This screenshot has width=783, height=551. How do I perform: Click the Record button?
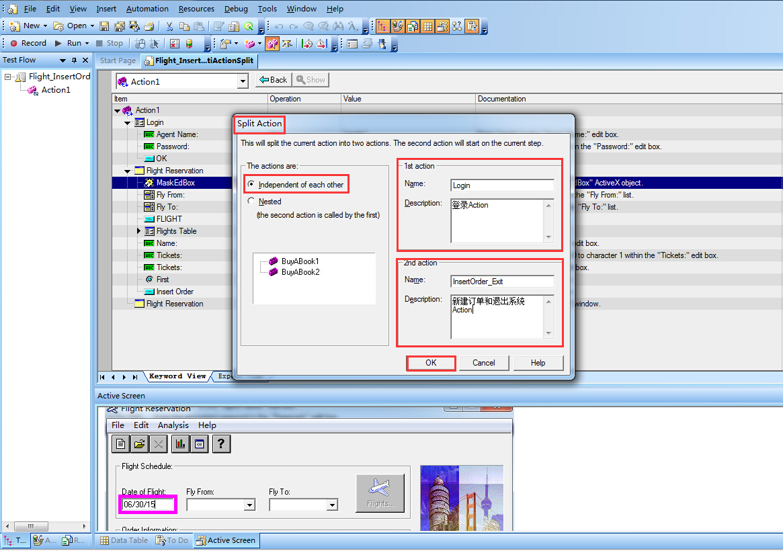[x=28, y=44]
